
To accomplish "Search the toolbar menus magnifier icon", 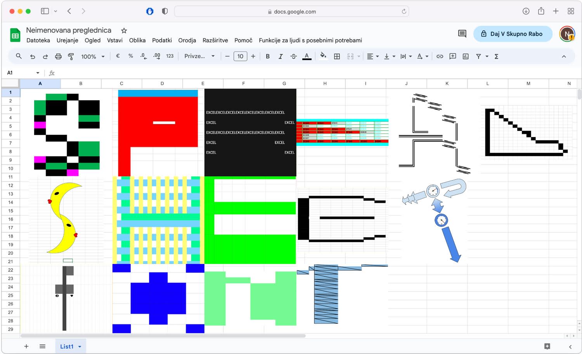I will tap(19, 56).
